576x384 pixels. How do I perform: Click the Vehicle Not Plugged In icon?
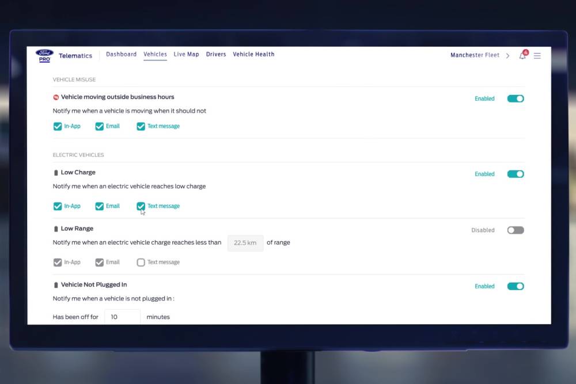coord(56,285)
